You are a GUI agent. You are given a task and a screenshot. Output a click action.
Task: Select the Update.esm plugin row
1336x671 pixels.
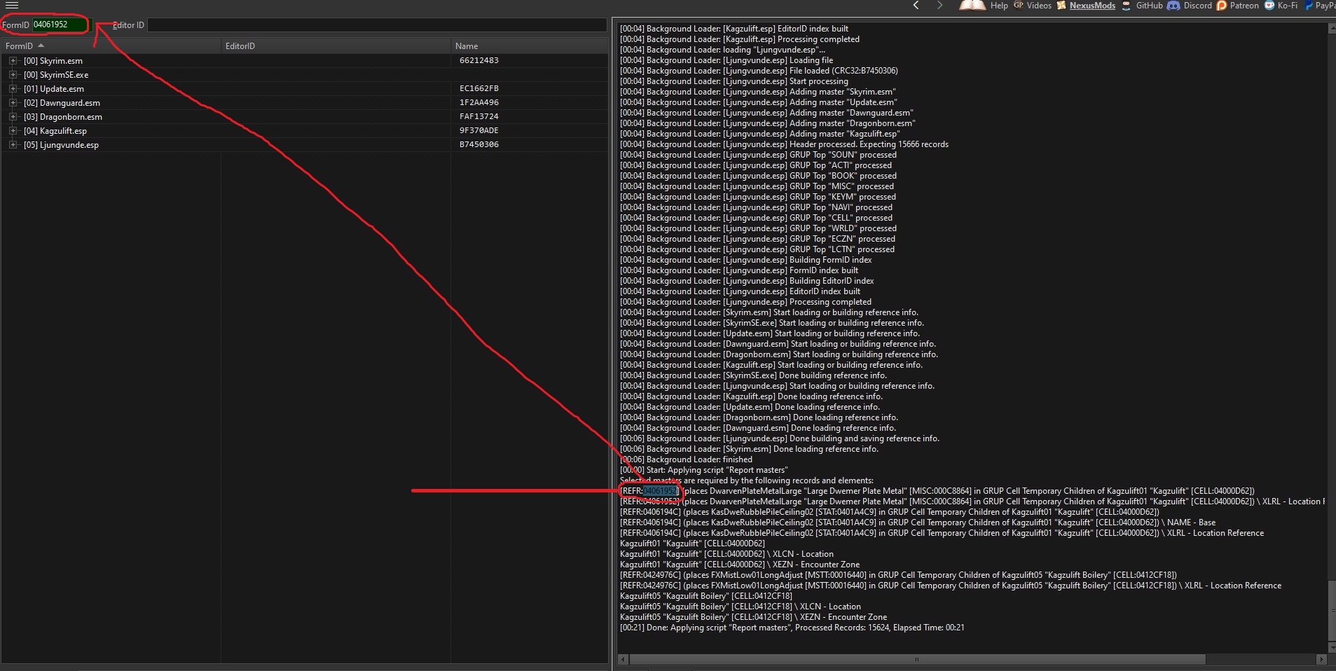pyautogui.click(x=304, y=89)
